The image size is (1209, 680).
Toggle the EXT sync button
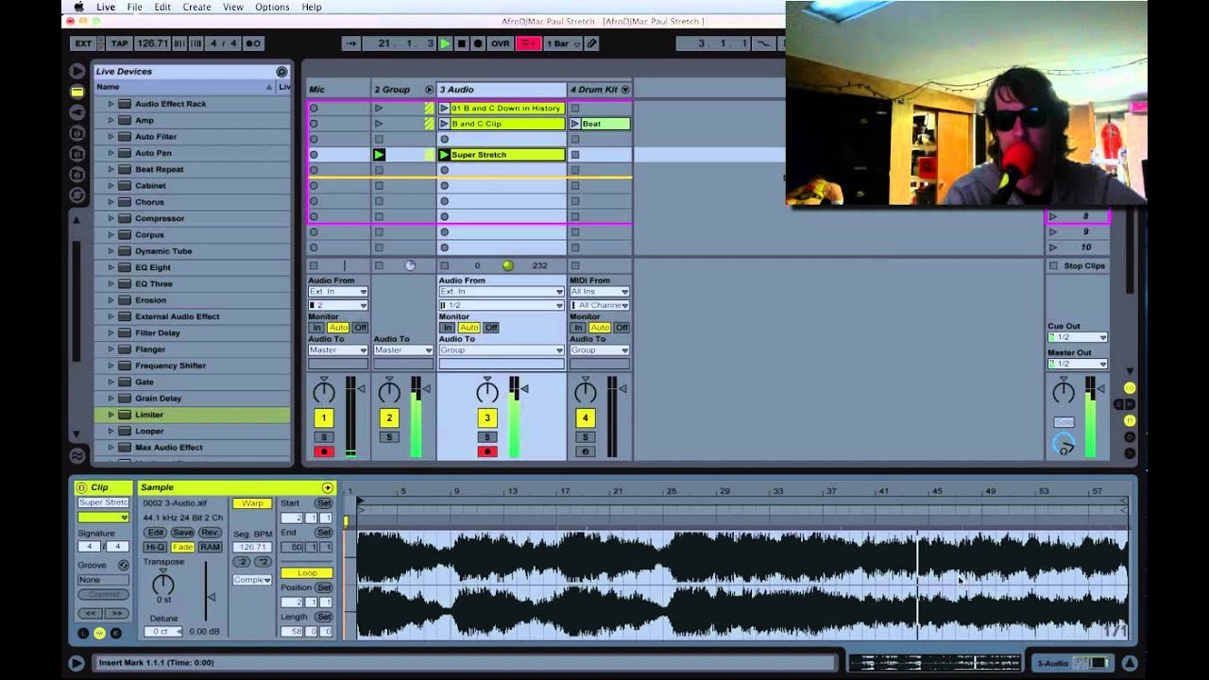pyautogui.click(x=83, y=43)
